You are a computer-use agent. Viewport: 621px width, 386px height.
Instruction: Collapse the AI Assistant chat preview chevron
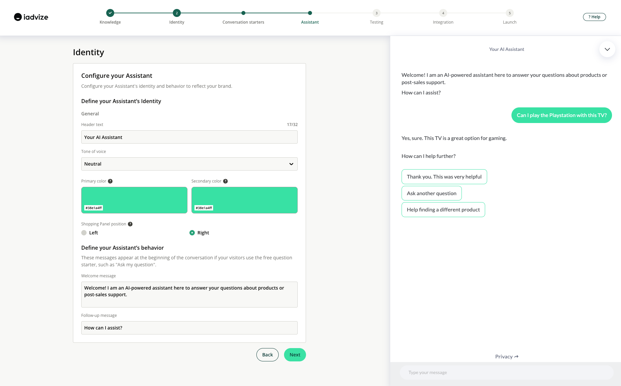coord(607,49)
